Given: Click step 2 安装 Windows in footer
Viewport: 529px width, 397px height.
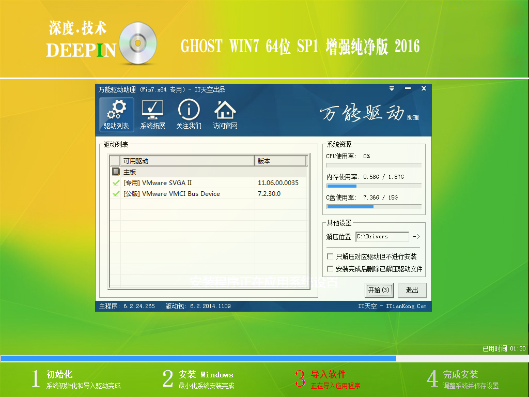Looking at the screenshot, I should [x=198, y=379].
